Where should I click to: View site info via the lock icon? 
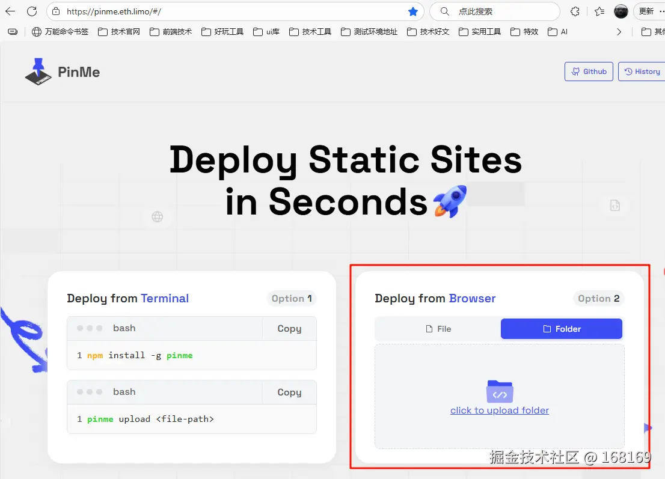[56, 11]
